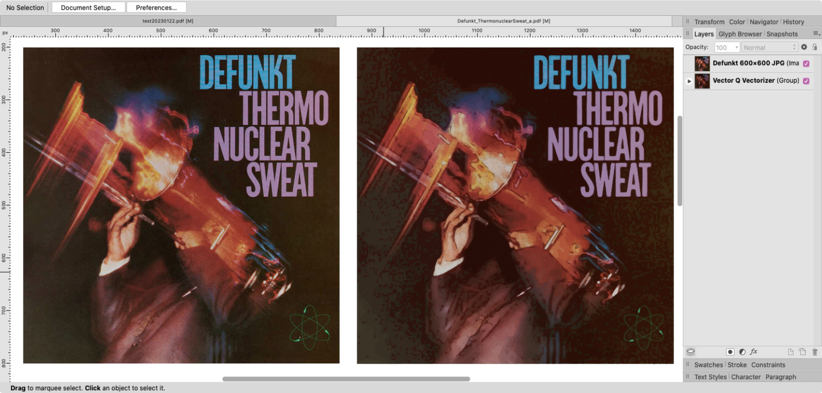Click the Mask Layer icon
Image resolution: width=822 pixels, height=393 pixels.
tap(730, 352)
